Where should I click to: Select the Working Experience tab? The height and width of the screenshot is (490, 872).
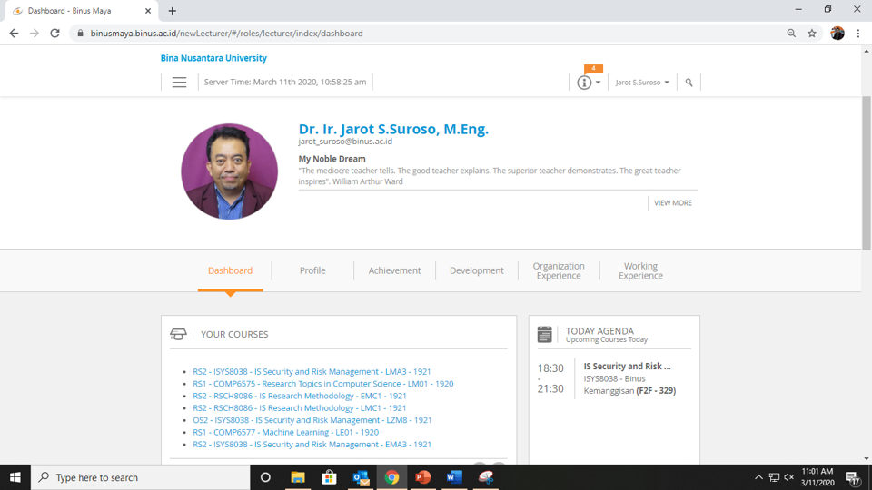(x=640, y=270)
